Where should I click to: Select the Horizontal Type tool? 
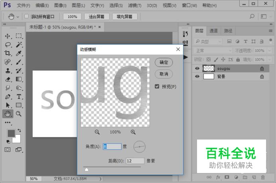[19, 96]
